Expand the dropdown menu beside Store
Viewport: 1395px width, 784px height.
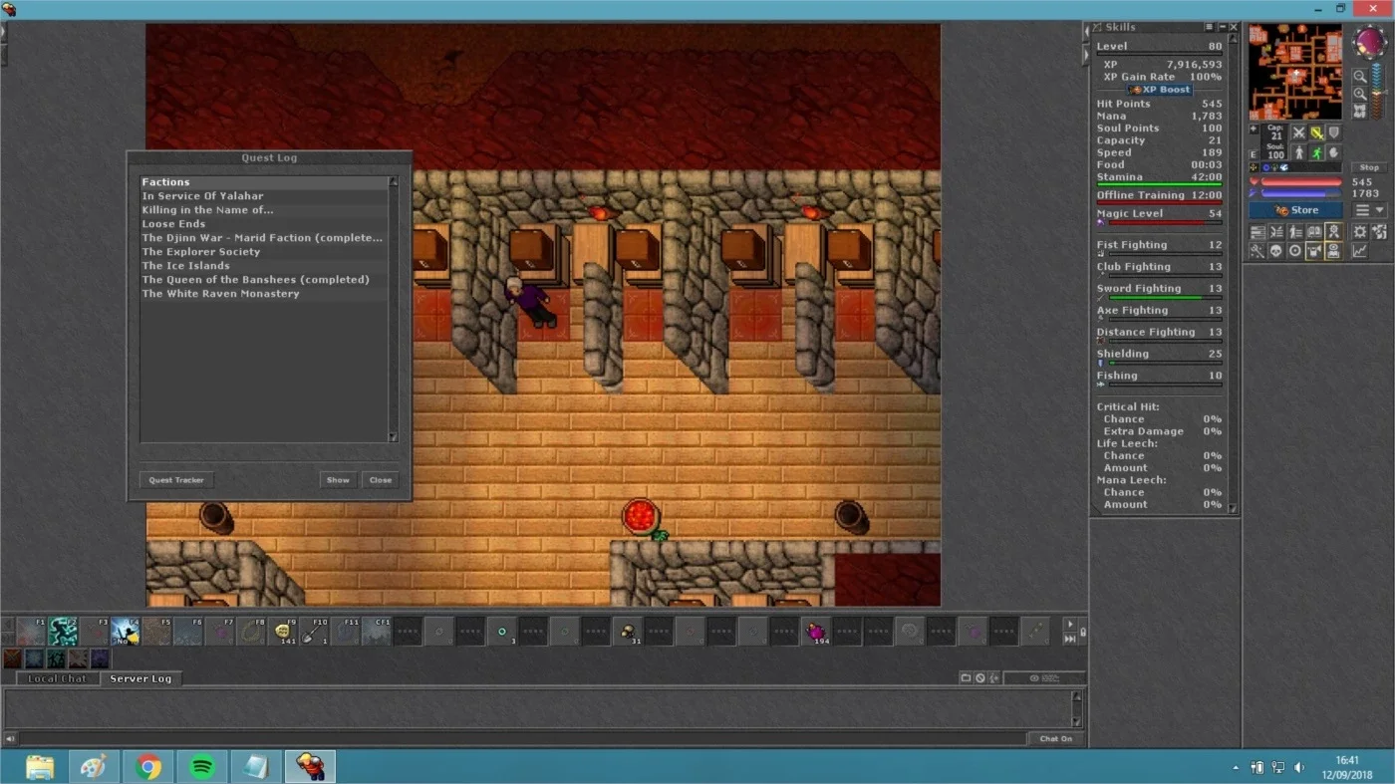click(x=1370, y=210)
